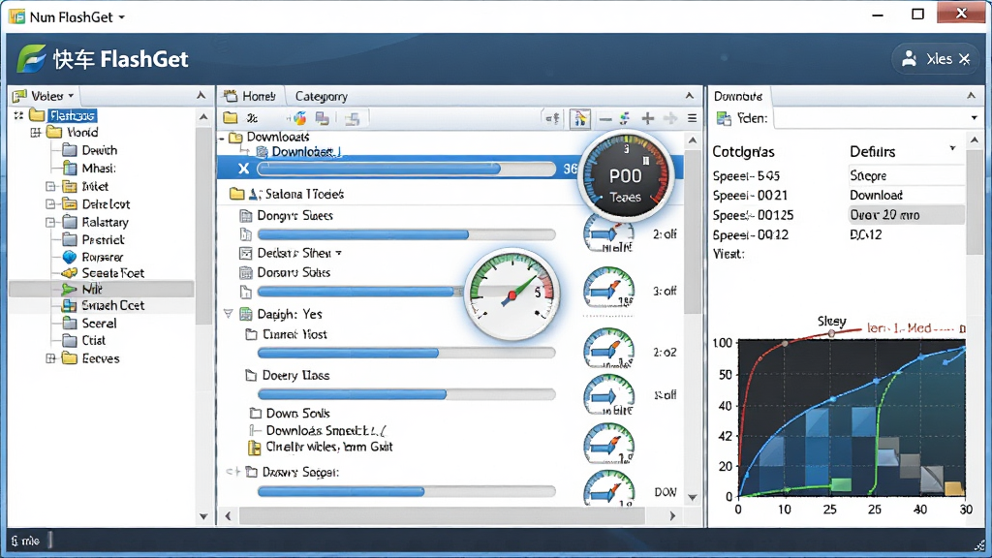The height and width of the screenshot is (558, 992).
Task: Expand the Eecves folder
Action: tap(50, 358)
